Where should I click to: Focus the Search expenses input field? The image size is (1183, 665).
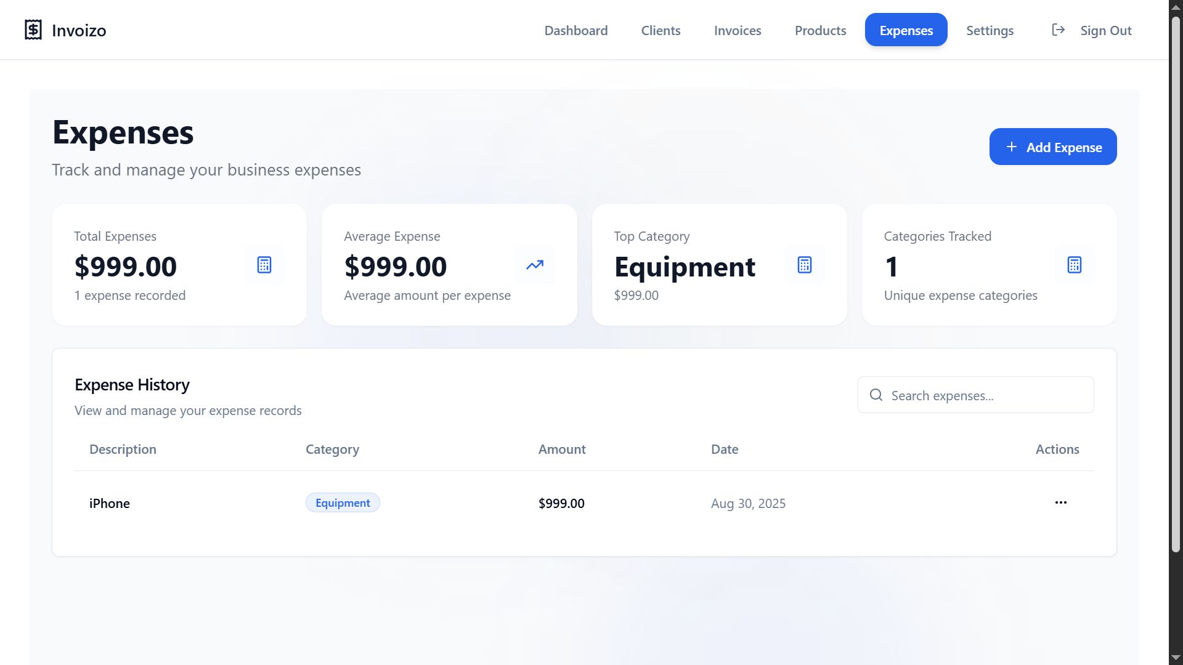pyautogui.click(x=986, y=395)
